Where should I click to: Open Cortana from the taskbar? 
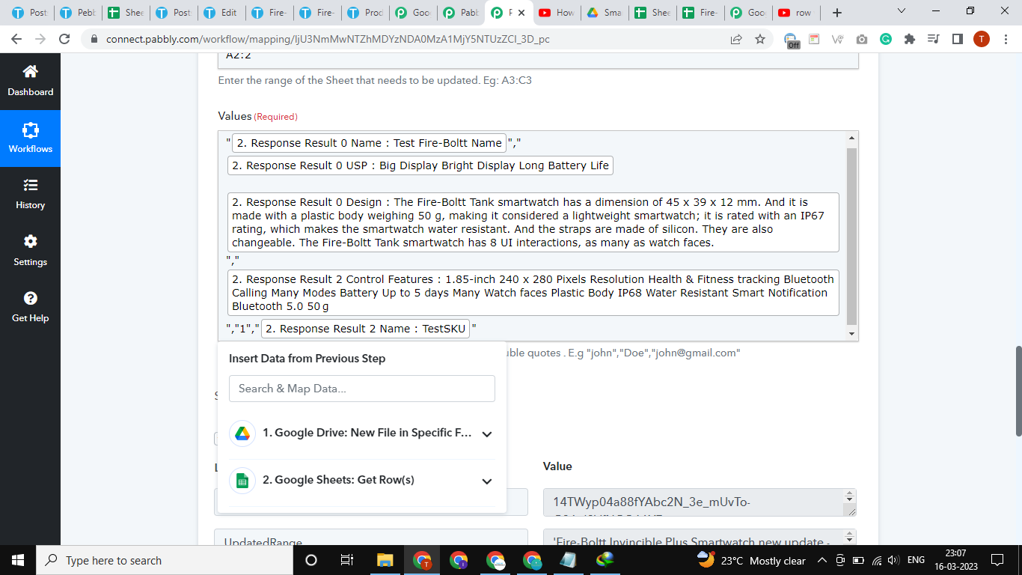pos(311,560)
